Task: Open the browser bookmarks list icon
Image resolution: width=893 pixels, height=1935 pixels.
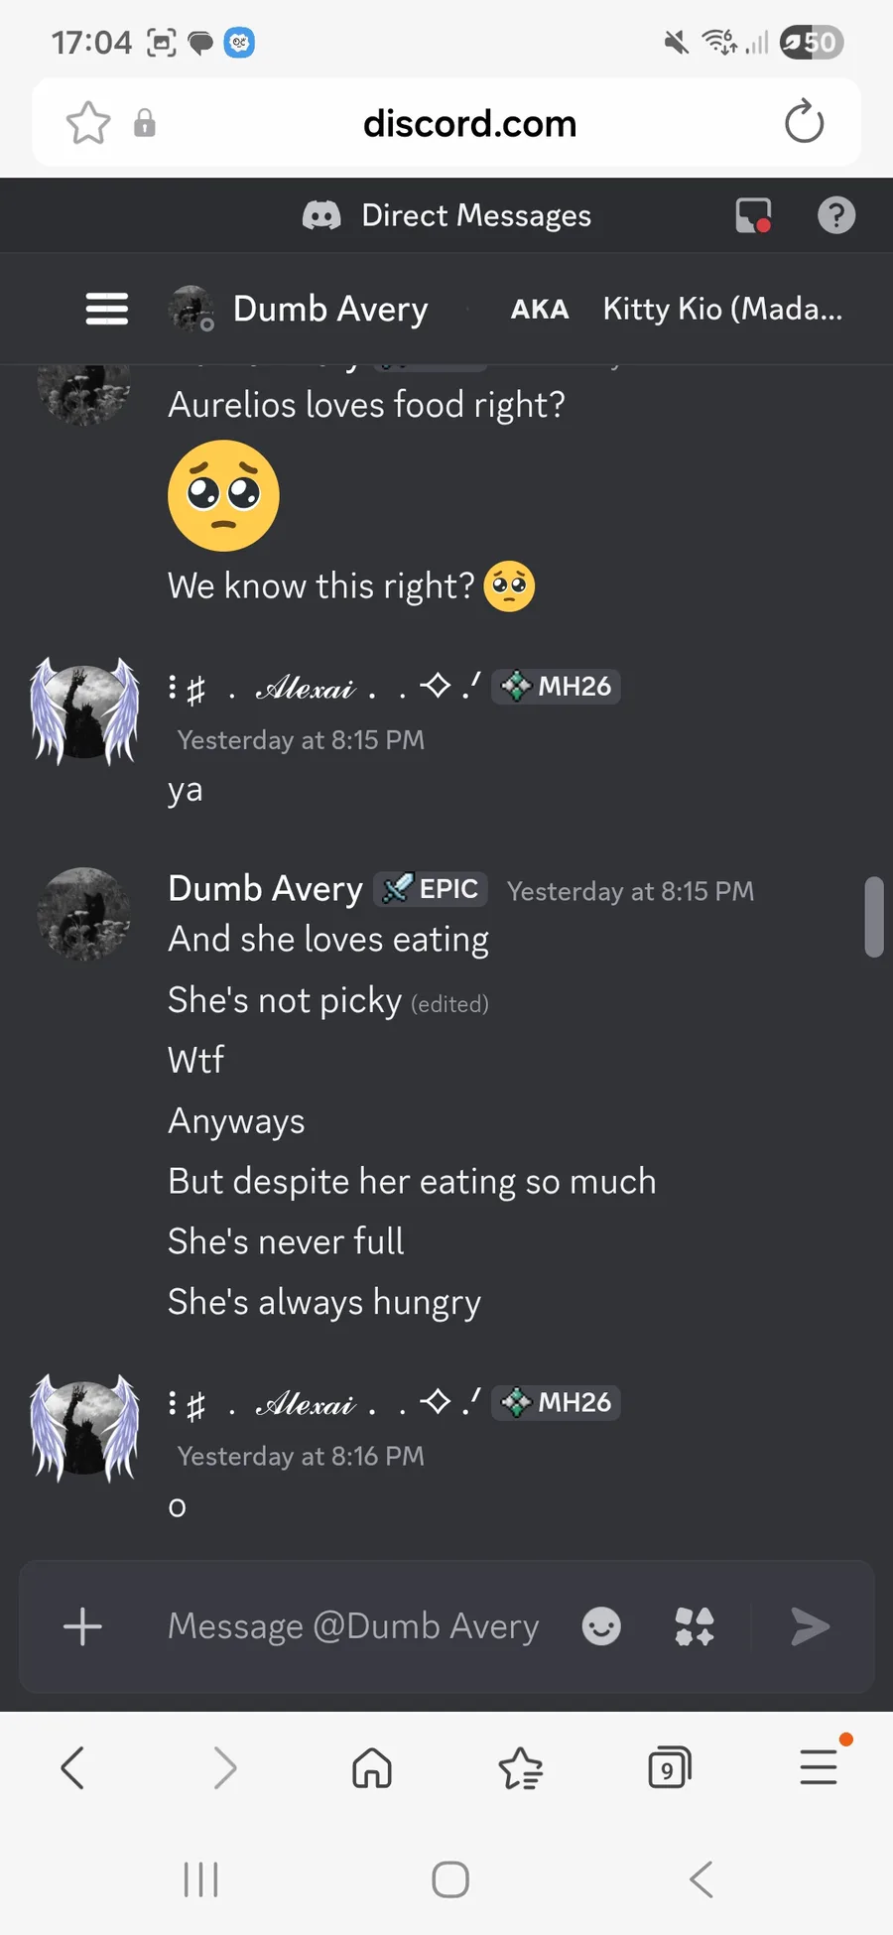Action: click(521, 1767)
